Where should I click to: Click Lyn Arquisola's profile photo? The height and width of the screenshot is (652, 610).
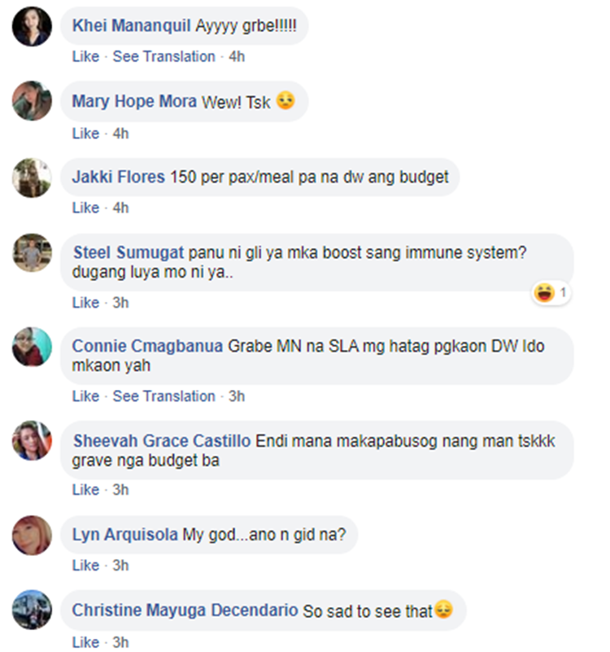[x=32, y=535]
